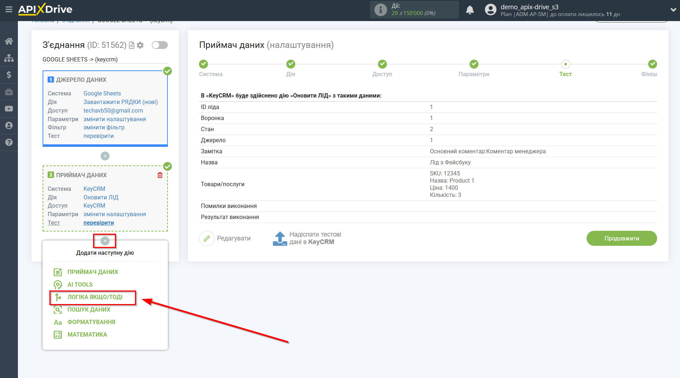Open the Home sidebar icon
This screenshot has width=680, height=378.
point(9,41)
